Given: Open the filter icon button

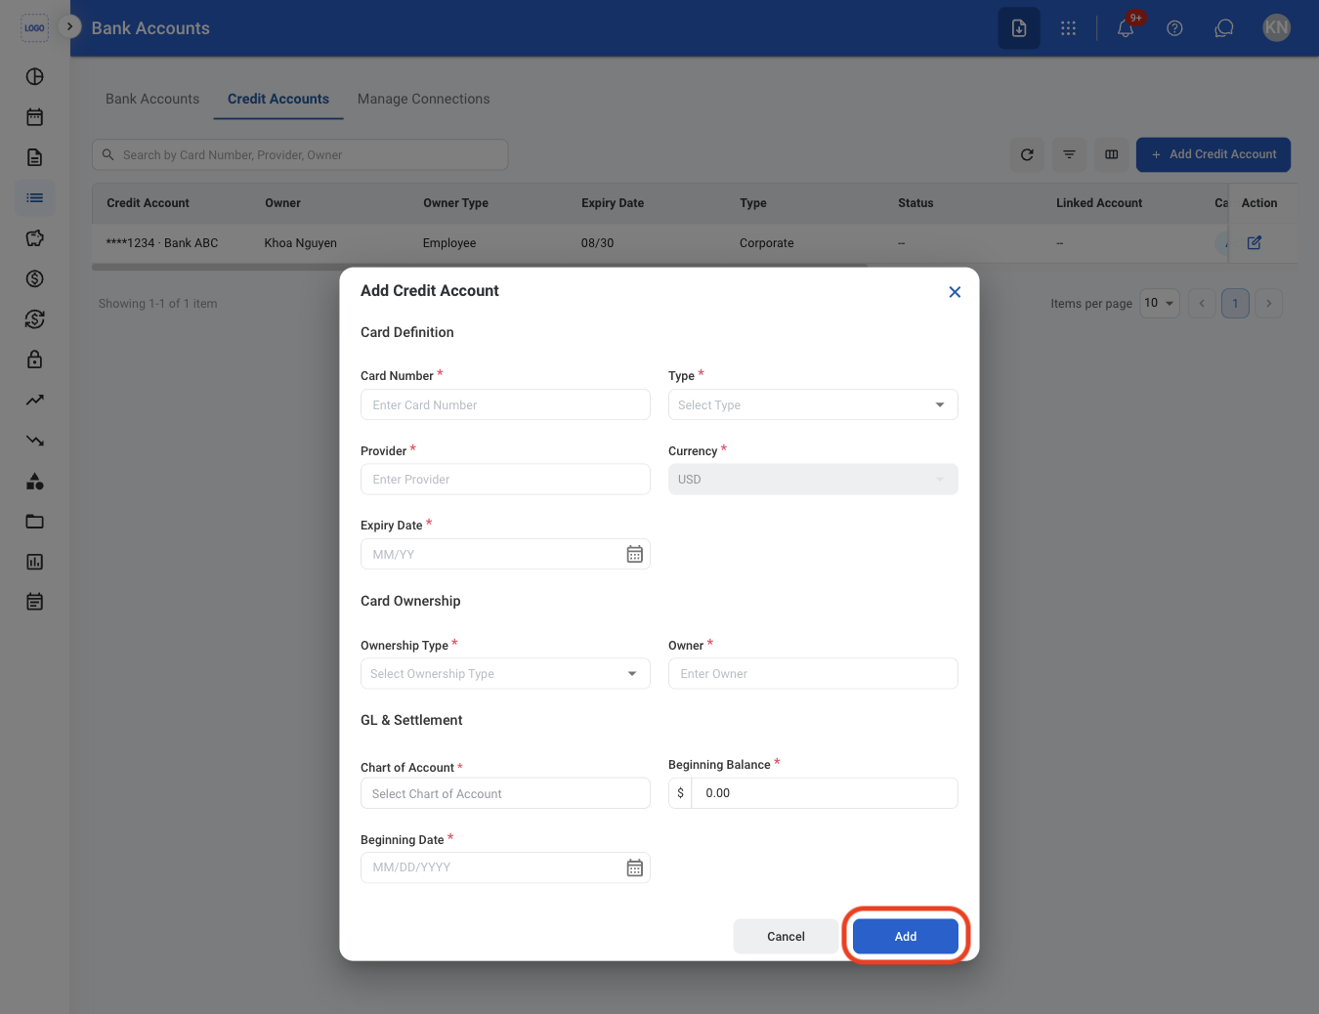Looking at the screenshot, I should (1069, 154).
